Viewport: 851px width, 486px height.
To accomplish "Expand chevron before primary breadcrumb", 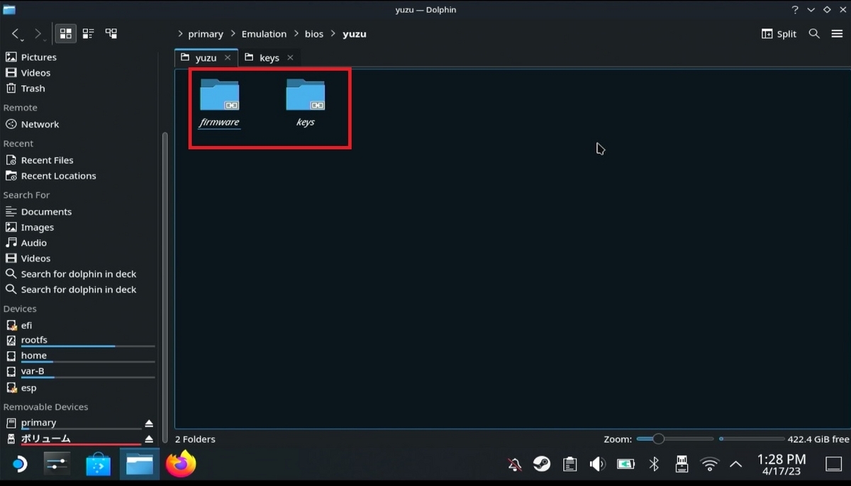I will tap(180, 34).
